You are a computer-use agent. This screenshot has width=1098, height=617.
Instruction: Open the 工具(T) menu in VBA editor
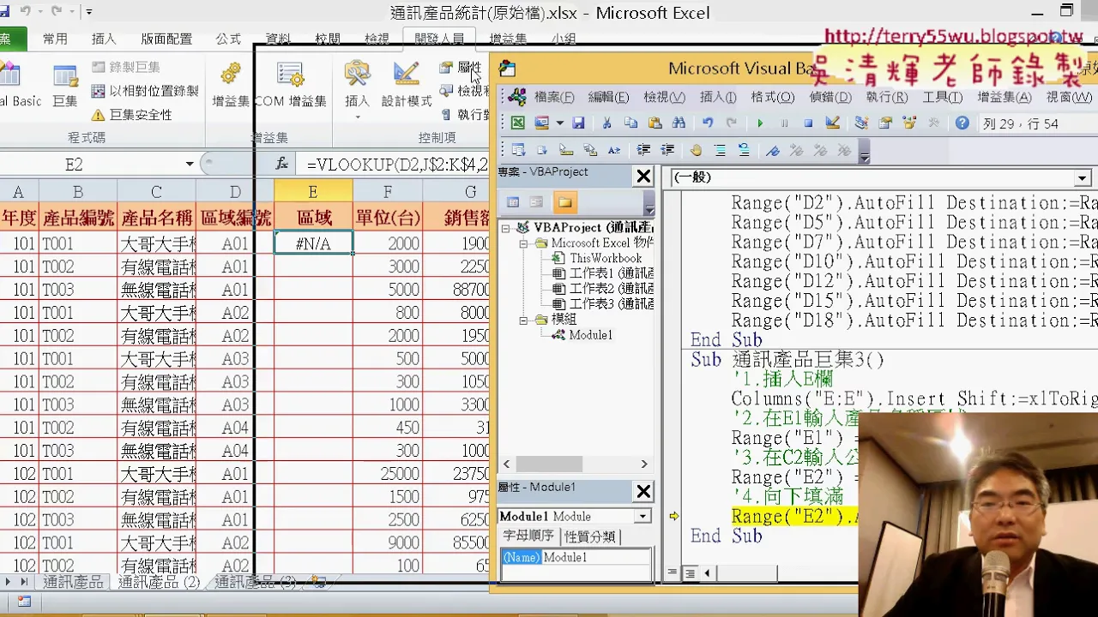tap(942, 97)
